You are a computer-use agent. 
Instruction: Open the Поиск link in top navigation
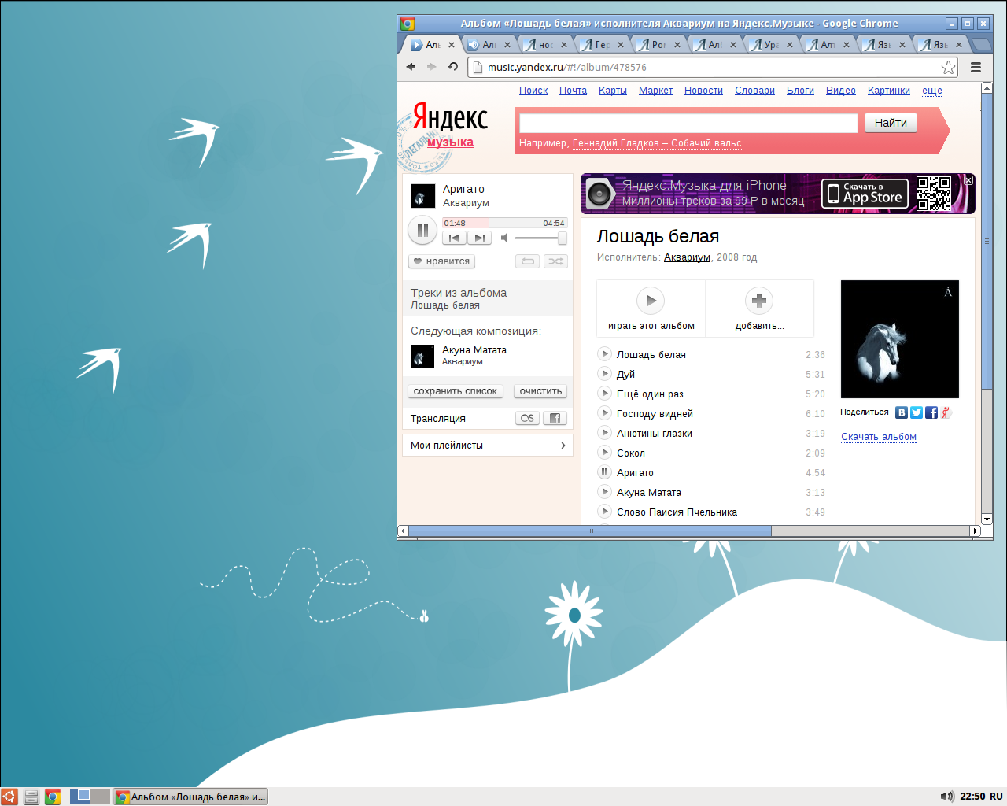click(533, 91)
